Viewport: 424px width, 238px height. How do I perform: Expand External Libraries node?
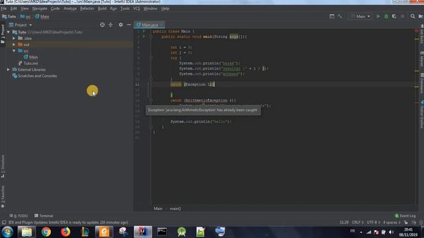click(9, 69)
